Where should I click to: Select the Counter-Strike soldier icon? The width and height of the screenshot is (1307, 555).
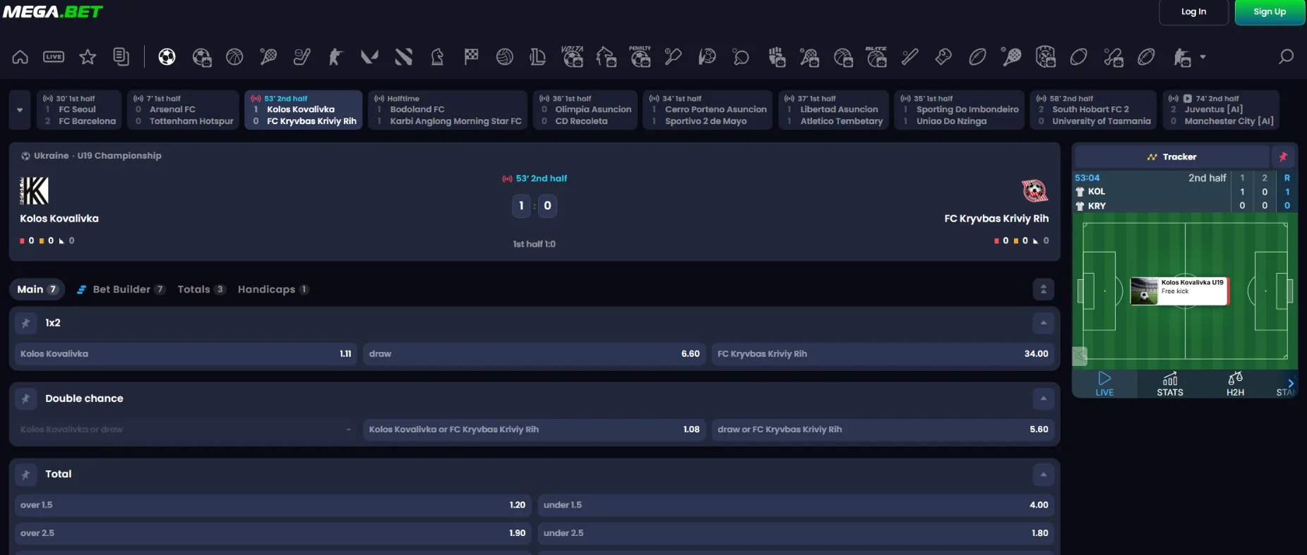(335, 57)
